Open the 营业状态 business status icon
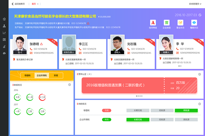This screenshot has height=136, width=205. [180, 23]
